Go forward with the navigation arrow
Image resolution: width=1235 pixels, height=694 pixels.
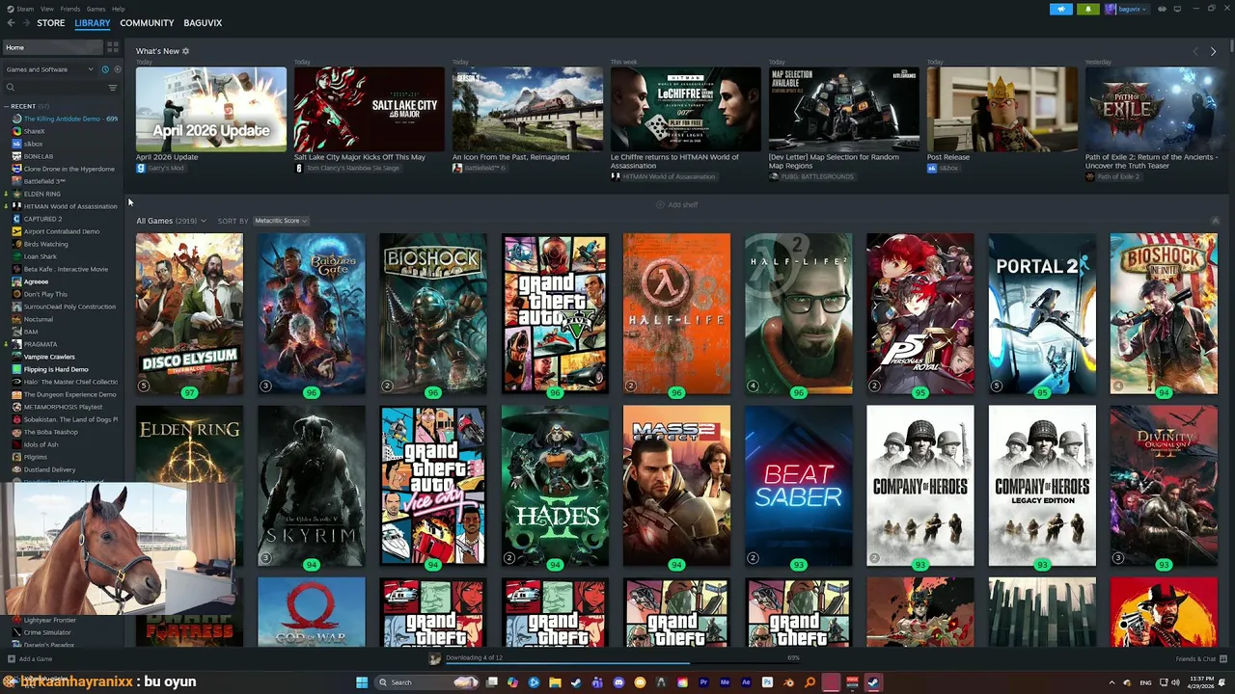pyautogui.click(x=25, y=22)
